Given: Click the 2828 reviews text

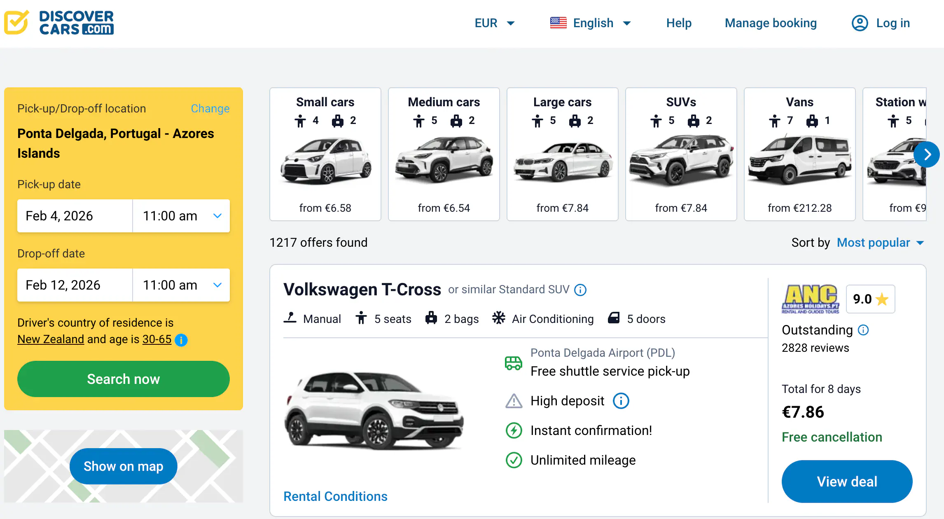Looking at the screenshot, I should [x=815, y=348].
